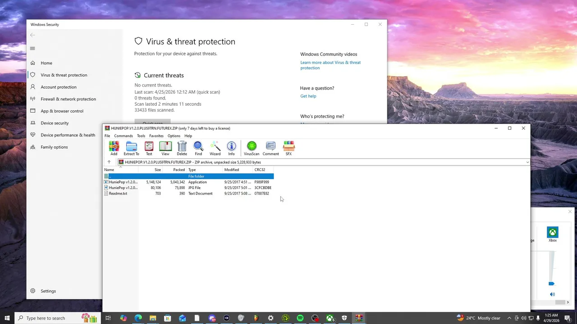Open the notification center icon
This screenshot has height=324, width=577.
click(568, 318)
